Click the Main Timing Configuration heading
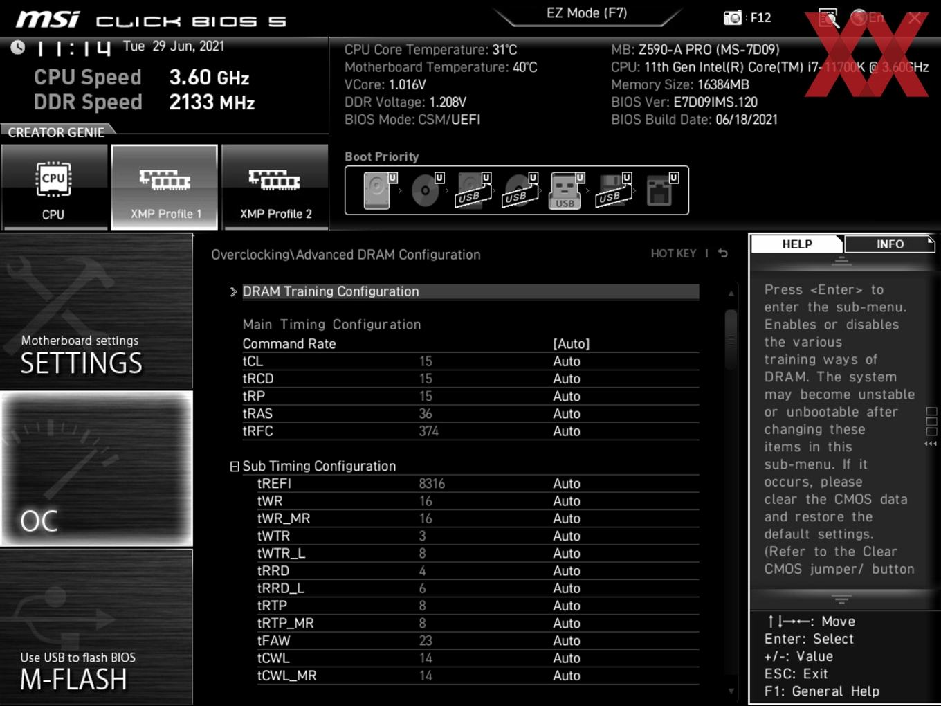Image resolution: width=941 pixels, height=706 pixels. pos(331,325)
